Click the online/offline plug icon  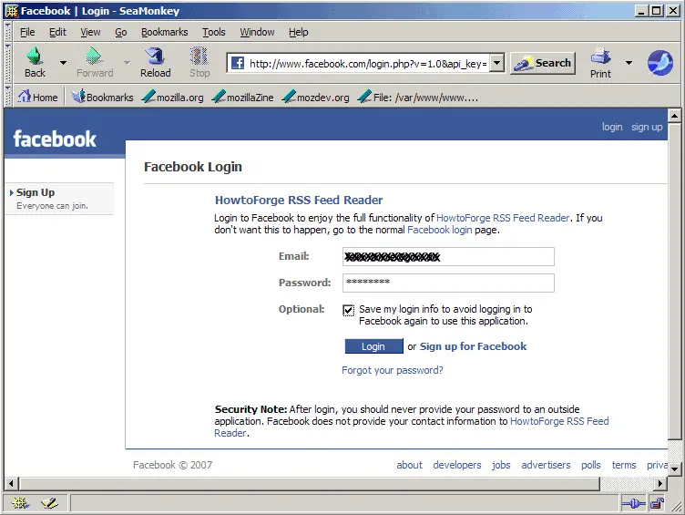click(x=633, y=504)
